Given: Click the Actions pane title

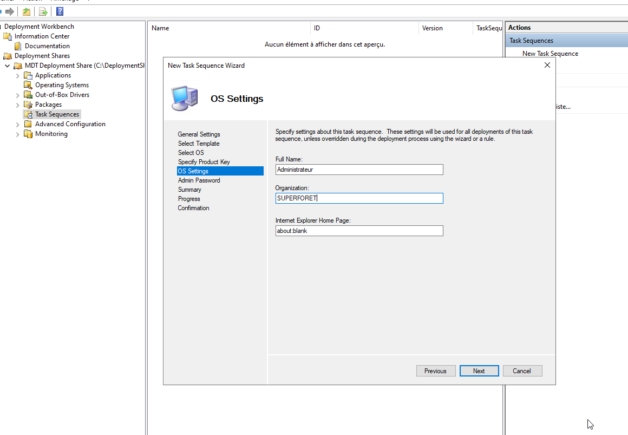Looking at the screenshot, I should tap(519, 28).
